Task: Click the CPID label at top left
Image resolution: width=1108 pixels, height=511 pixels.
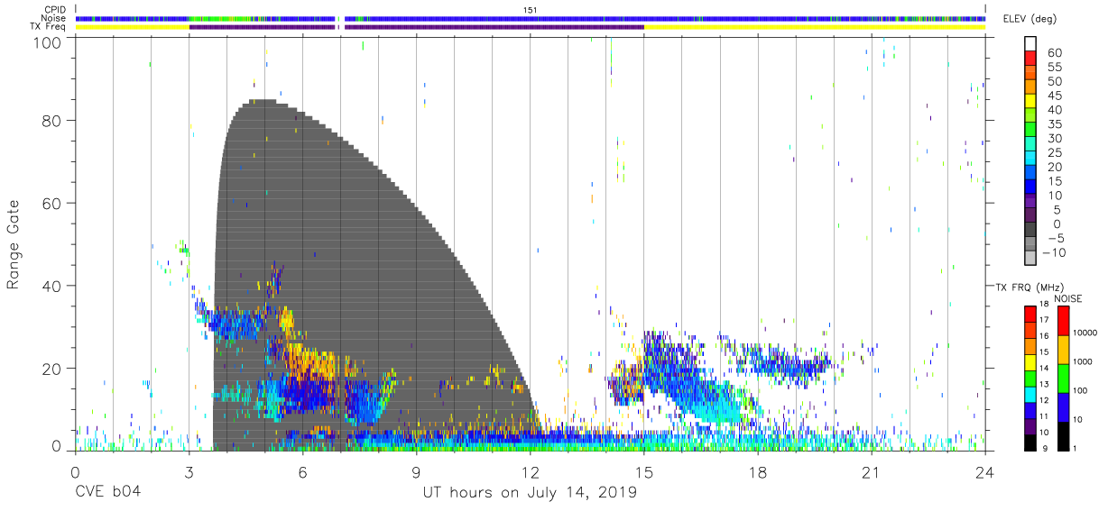Action: click(54, 9)
